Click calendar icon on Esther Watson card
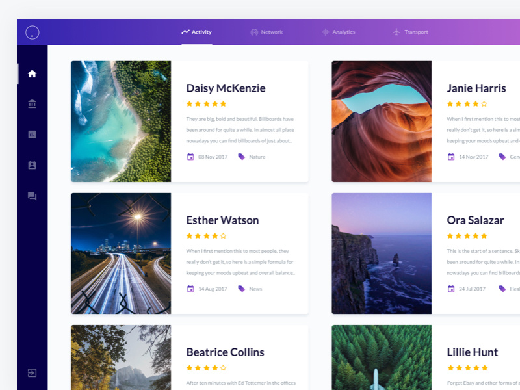Viewport: 520px width, 390px height. [x=190, y=289]
